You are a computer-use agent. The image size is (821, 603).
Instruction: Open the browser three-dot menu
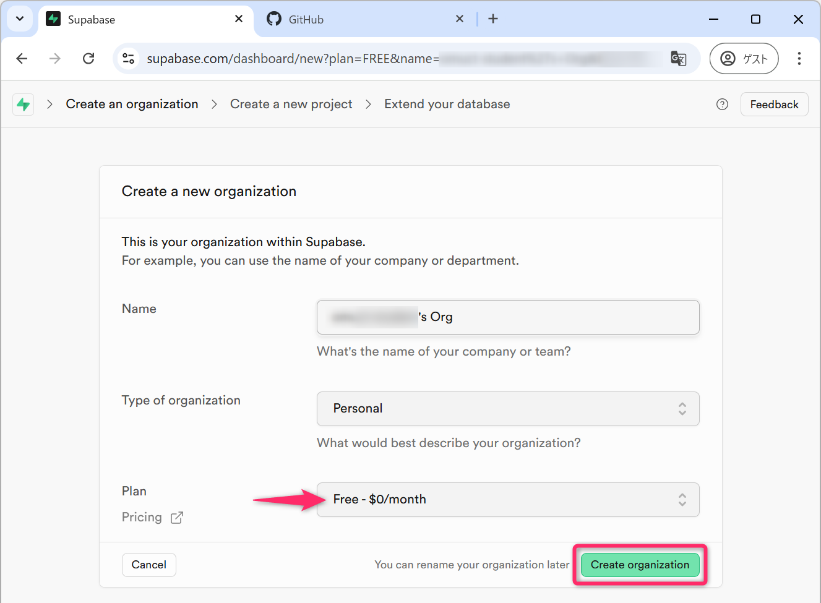[x=799, y=59]
